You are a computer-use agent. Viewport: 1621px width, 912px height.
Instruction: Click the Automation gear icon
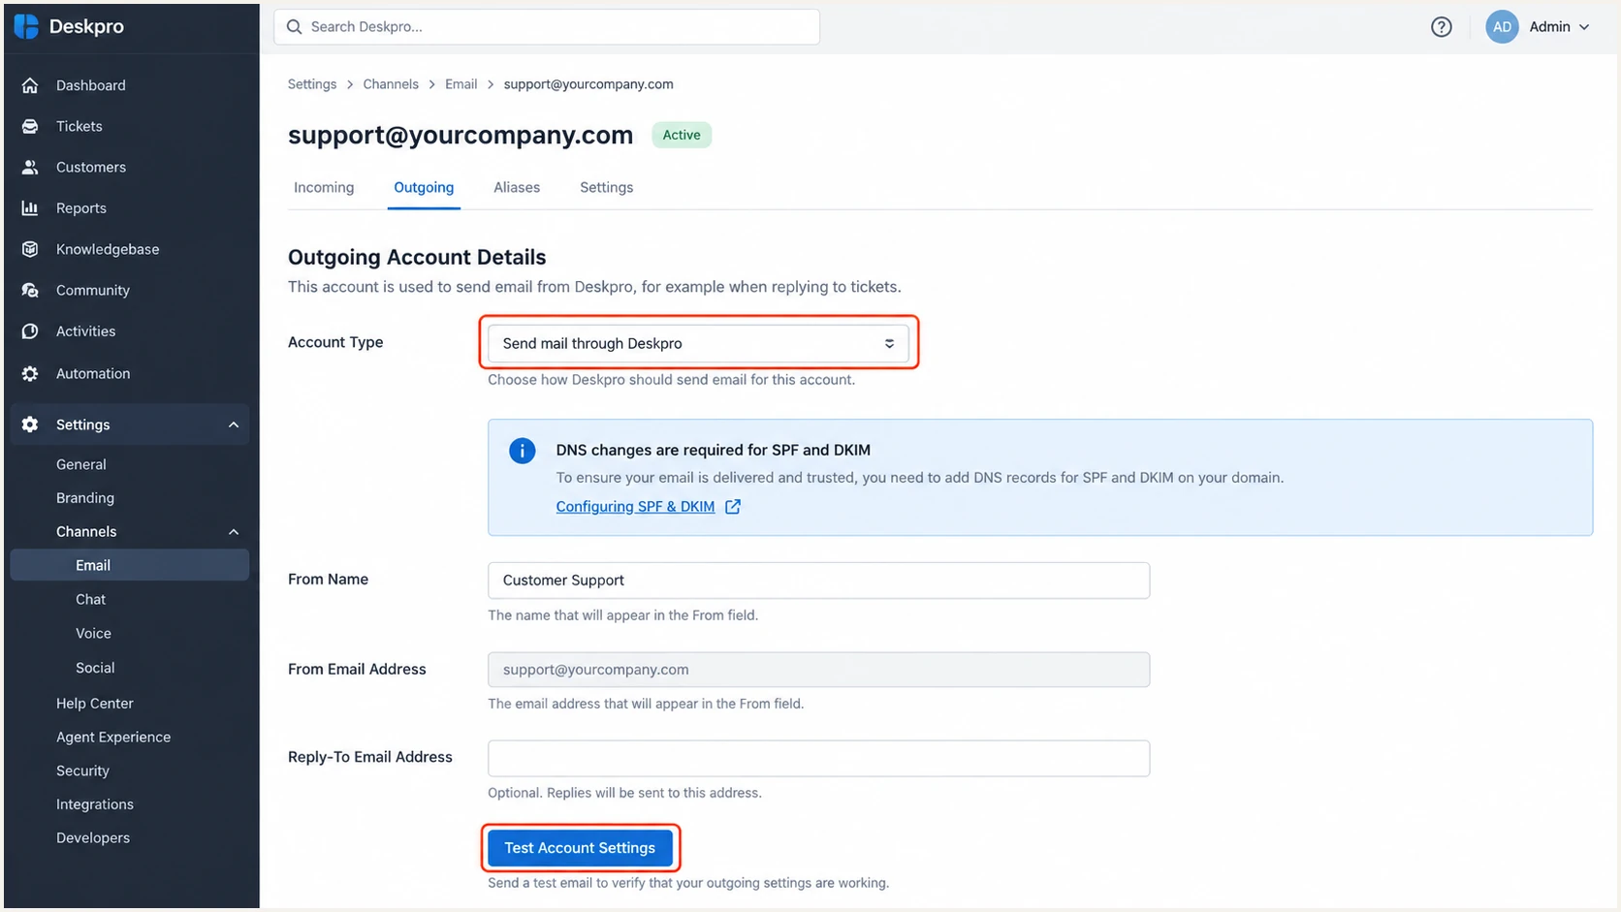click(30, 373)
